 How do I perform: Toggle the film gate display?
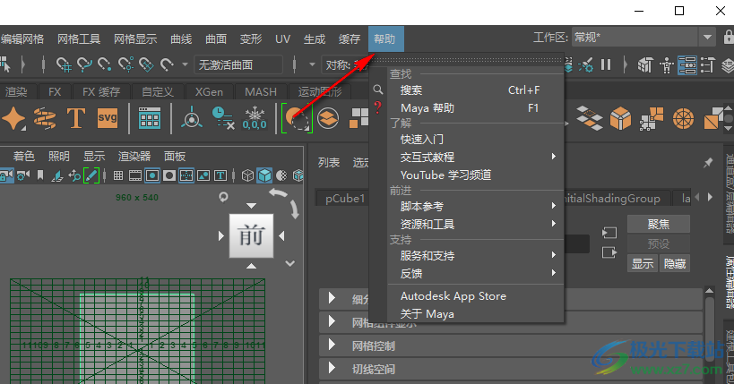coord(135,175)
